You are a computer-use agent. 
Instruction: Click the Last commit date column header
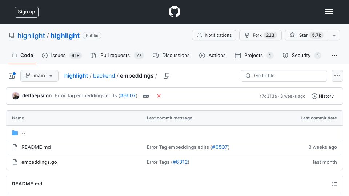coord(319,118)
